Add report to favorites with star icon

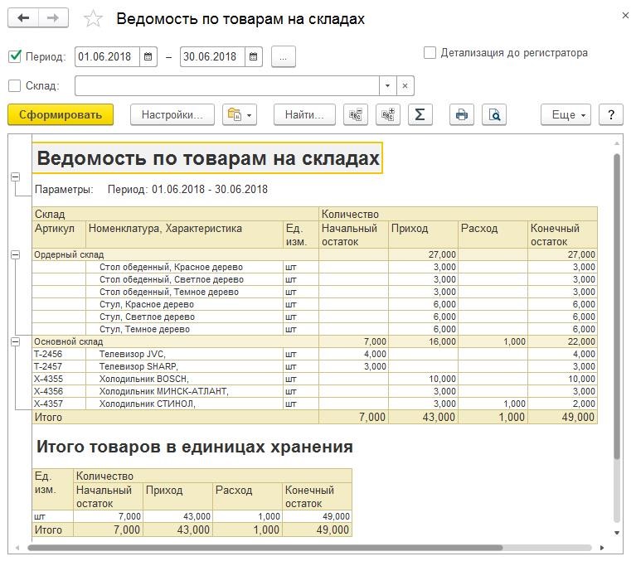pyautogui.click(x=94, y=19)
